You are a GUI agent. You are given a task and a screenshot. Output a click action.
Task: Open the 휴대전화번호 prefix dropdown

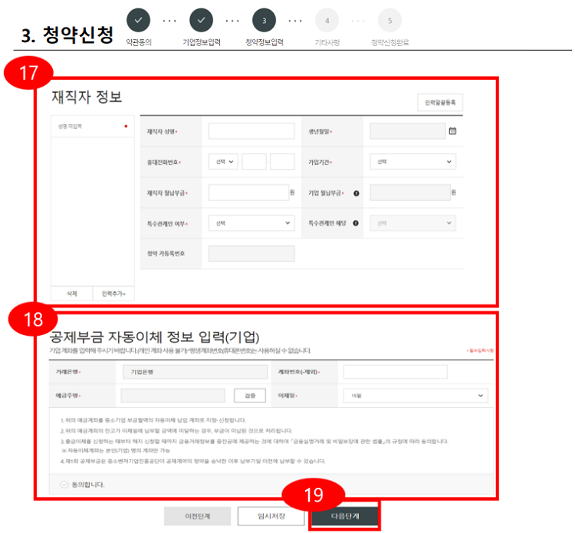(223, 162)
